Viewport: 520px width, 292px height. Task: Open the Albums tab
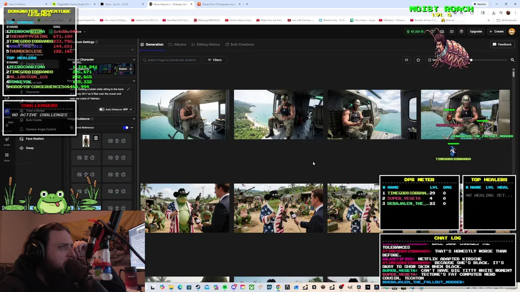177,44
